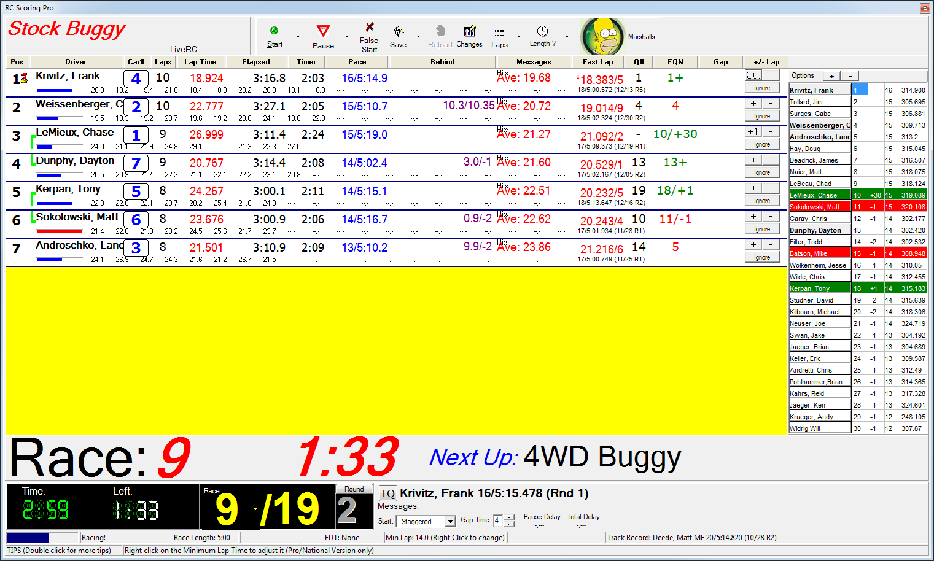Subtract a lap from Kerpan, Tony
This screenshot has height=561, width=934.
[771, 188]
